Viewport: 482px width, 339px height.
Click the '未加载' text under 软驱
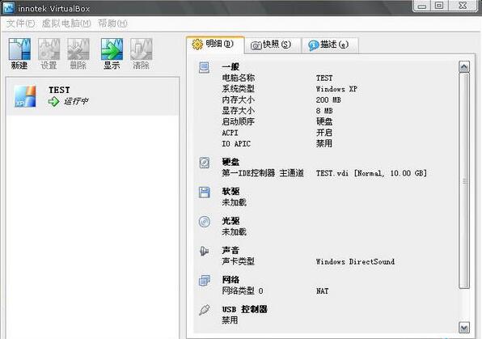pos(235,203)
